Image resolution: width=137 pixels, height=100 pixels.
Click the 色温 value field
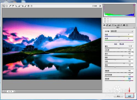(130, 35)
